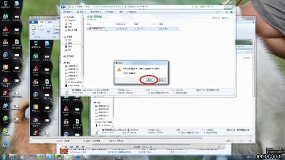
Task: Click the iTunes add playlist plus icon
Action: coord(66,147)
